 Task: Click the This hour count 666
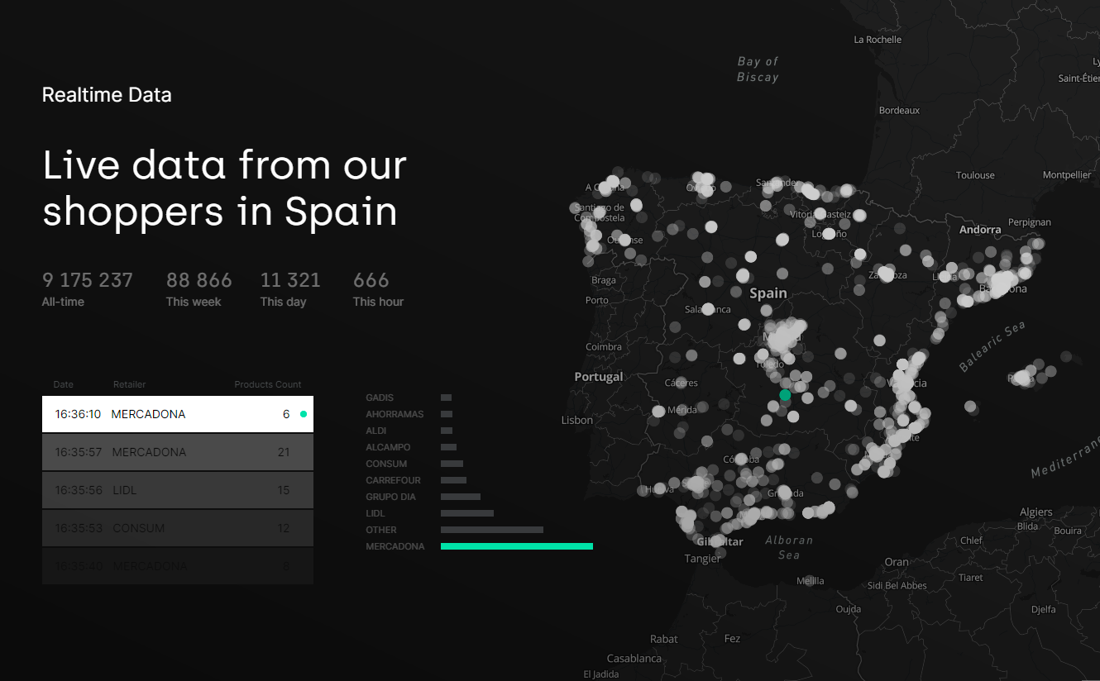(x=371, y=280)
